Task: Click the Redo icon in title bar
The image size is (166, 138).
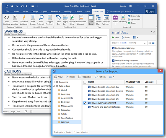Action: click(x=22, y=6)
